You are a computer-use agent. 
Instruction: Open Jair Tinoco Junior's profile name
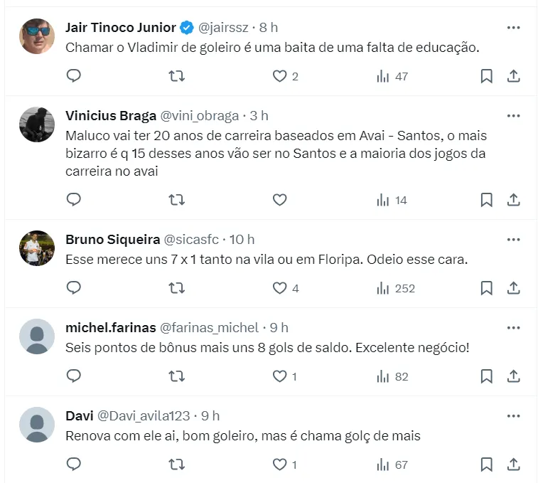(120, 28)
